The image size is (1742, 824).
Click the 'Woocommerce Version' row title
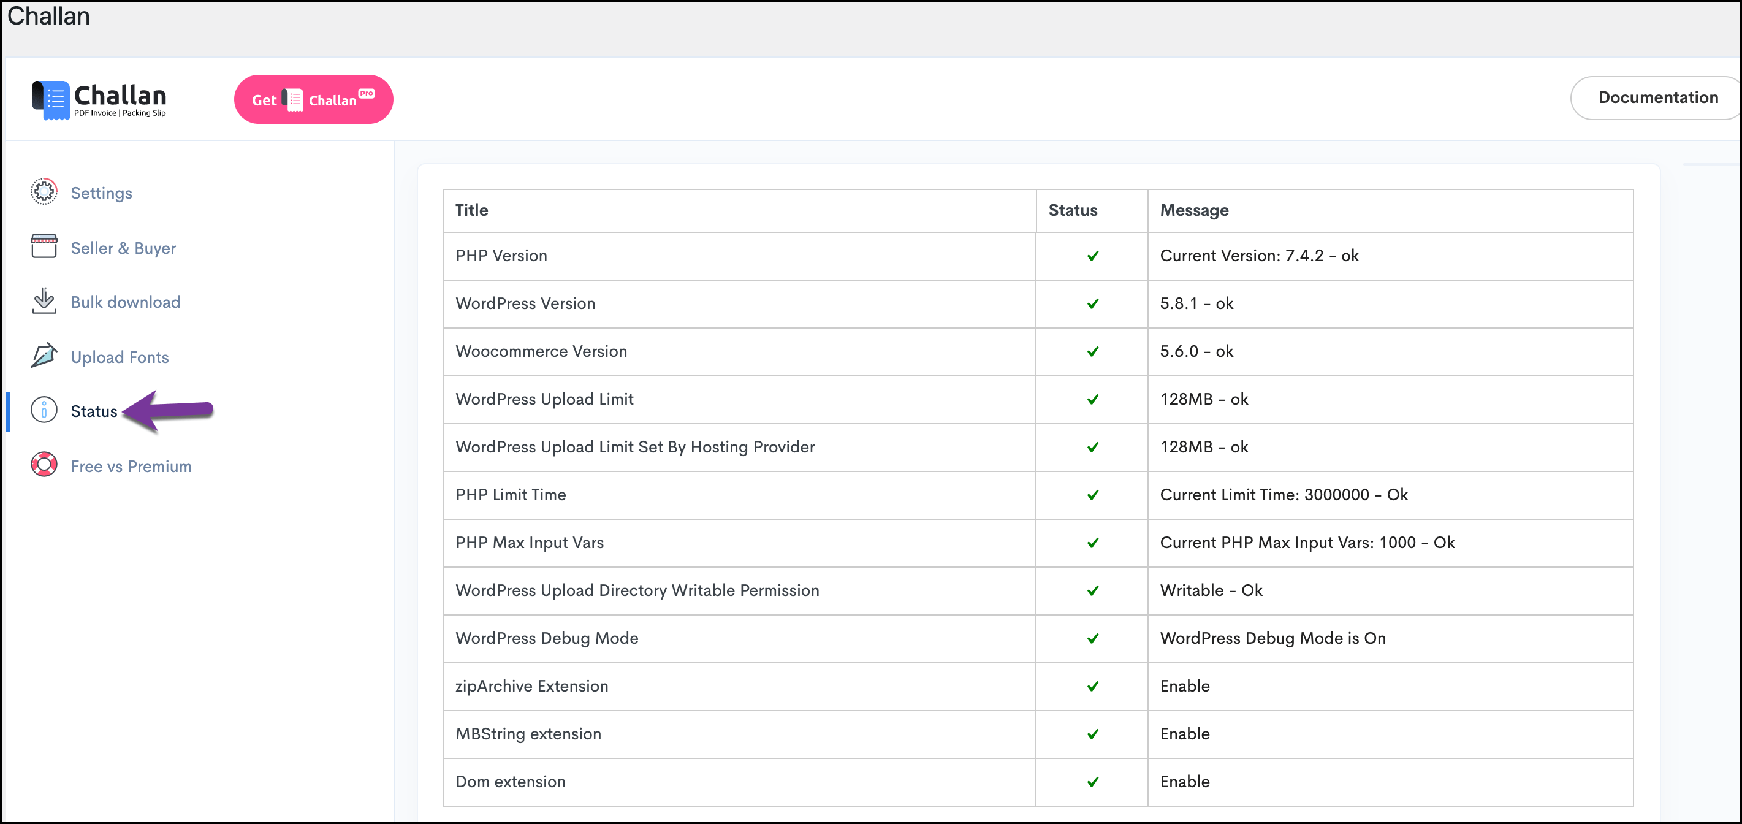point(541,351)
